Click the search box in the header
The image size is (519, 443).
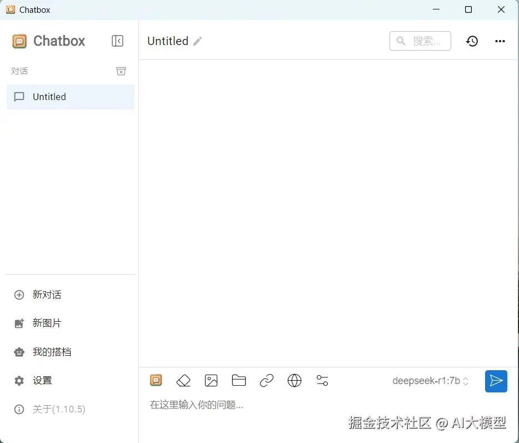(x=420, y=41)
